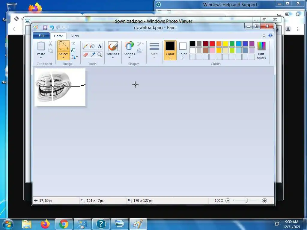Open the Size line thickness dropdown
This screenshot has width=307, height=230.
pos(154,50)
